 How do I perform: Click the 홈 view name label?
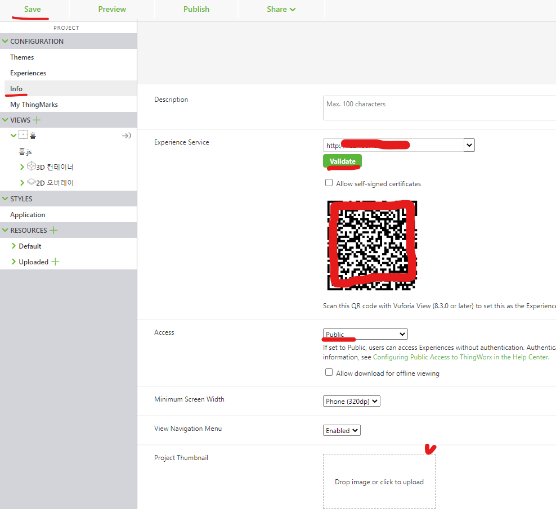click(33, 136)
